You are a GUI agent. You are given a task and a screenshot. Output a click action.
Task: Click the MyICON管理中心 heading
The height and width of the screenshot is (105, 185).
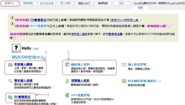coord(28,57)
